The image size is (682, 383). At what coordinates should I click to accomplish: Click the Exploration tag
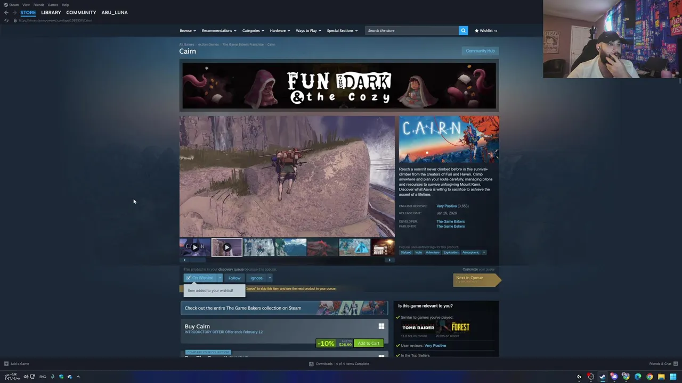[x=451, y=252]
